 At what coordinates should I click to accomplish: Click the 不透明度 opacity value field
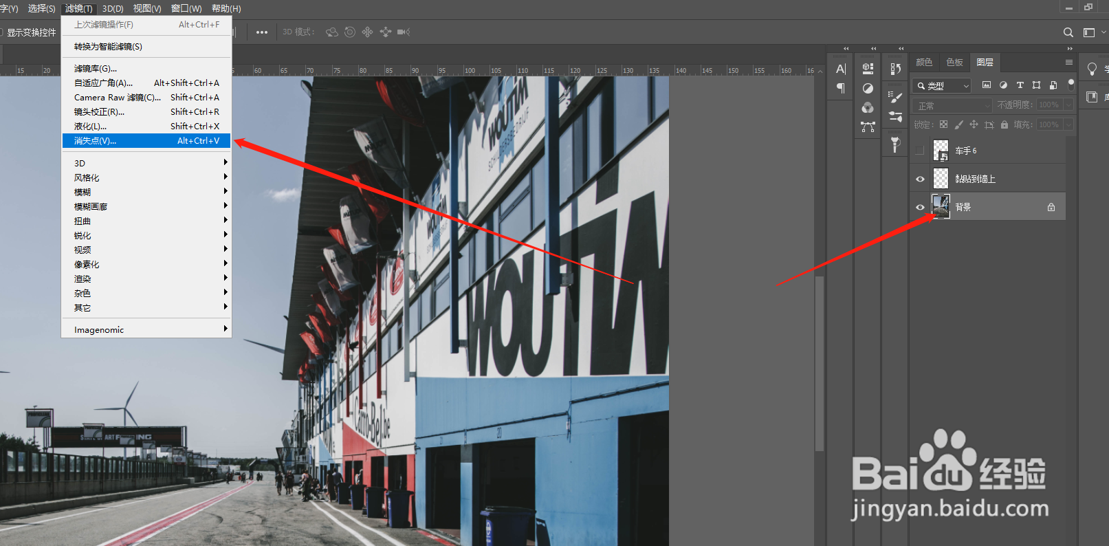pos(1049,105)
